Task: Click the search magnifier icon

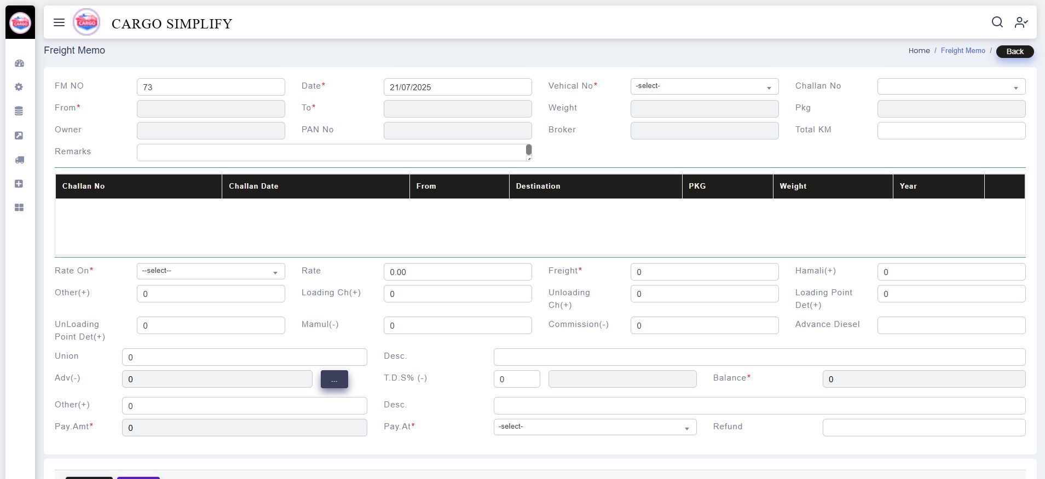Action: (997, 22)
